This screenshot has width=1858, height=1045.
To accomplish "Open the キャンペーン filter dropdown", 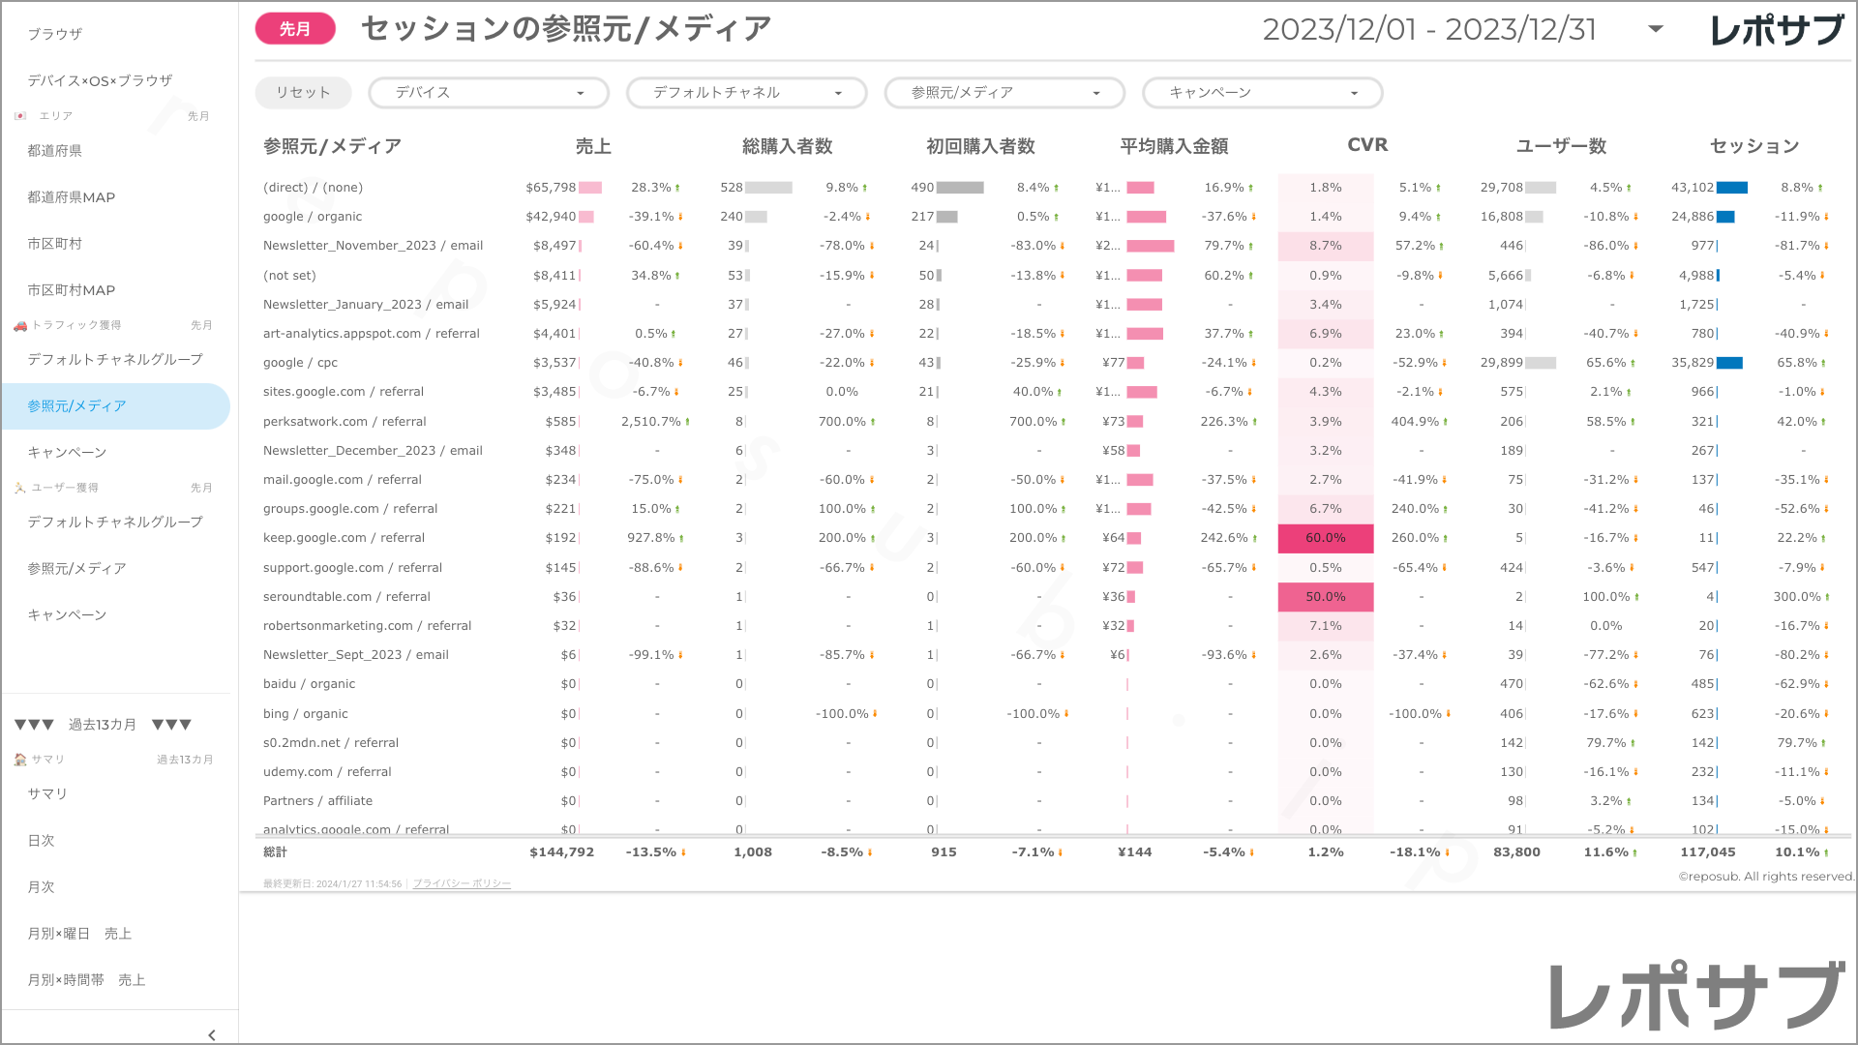I will (1262, 93).
